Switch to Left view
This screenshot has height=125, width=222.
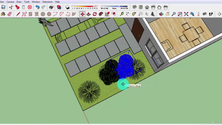[165, 7]
